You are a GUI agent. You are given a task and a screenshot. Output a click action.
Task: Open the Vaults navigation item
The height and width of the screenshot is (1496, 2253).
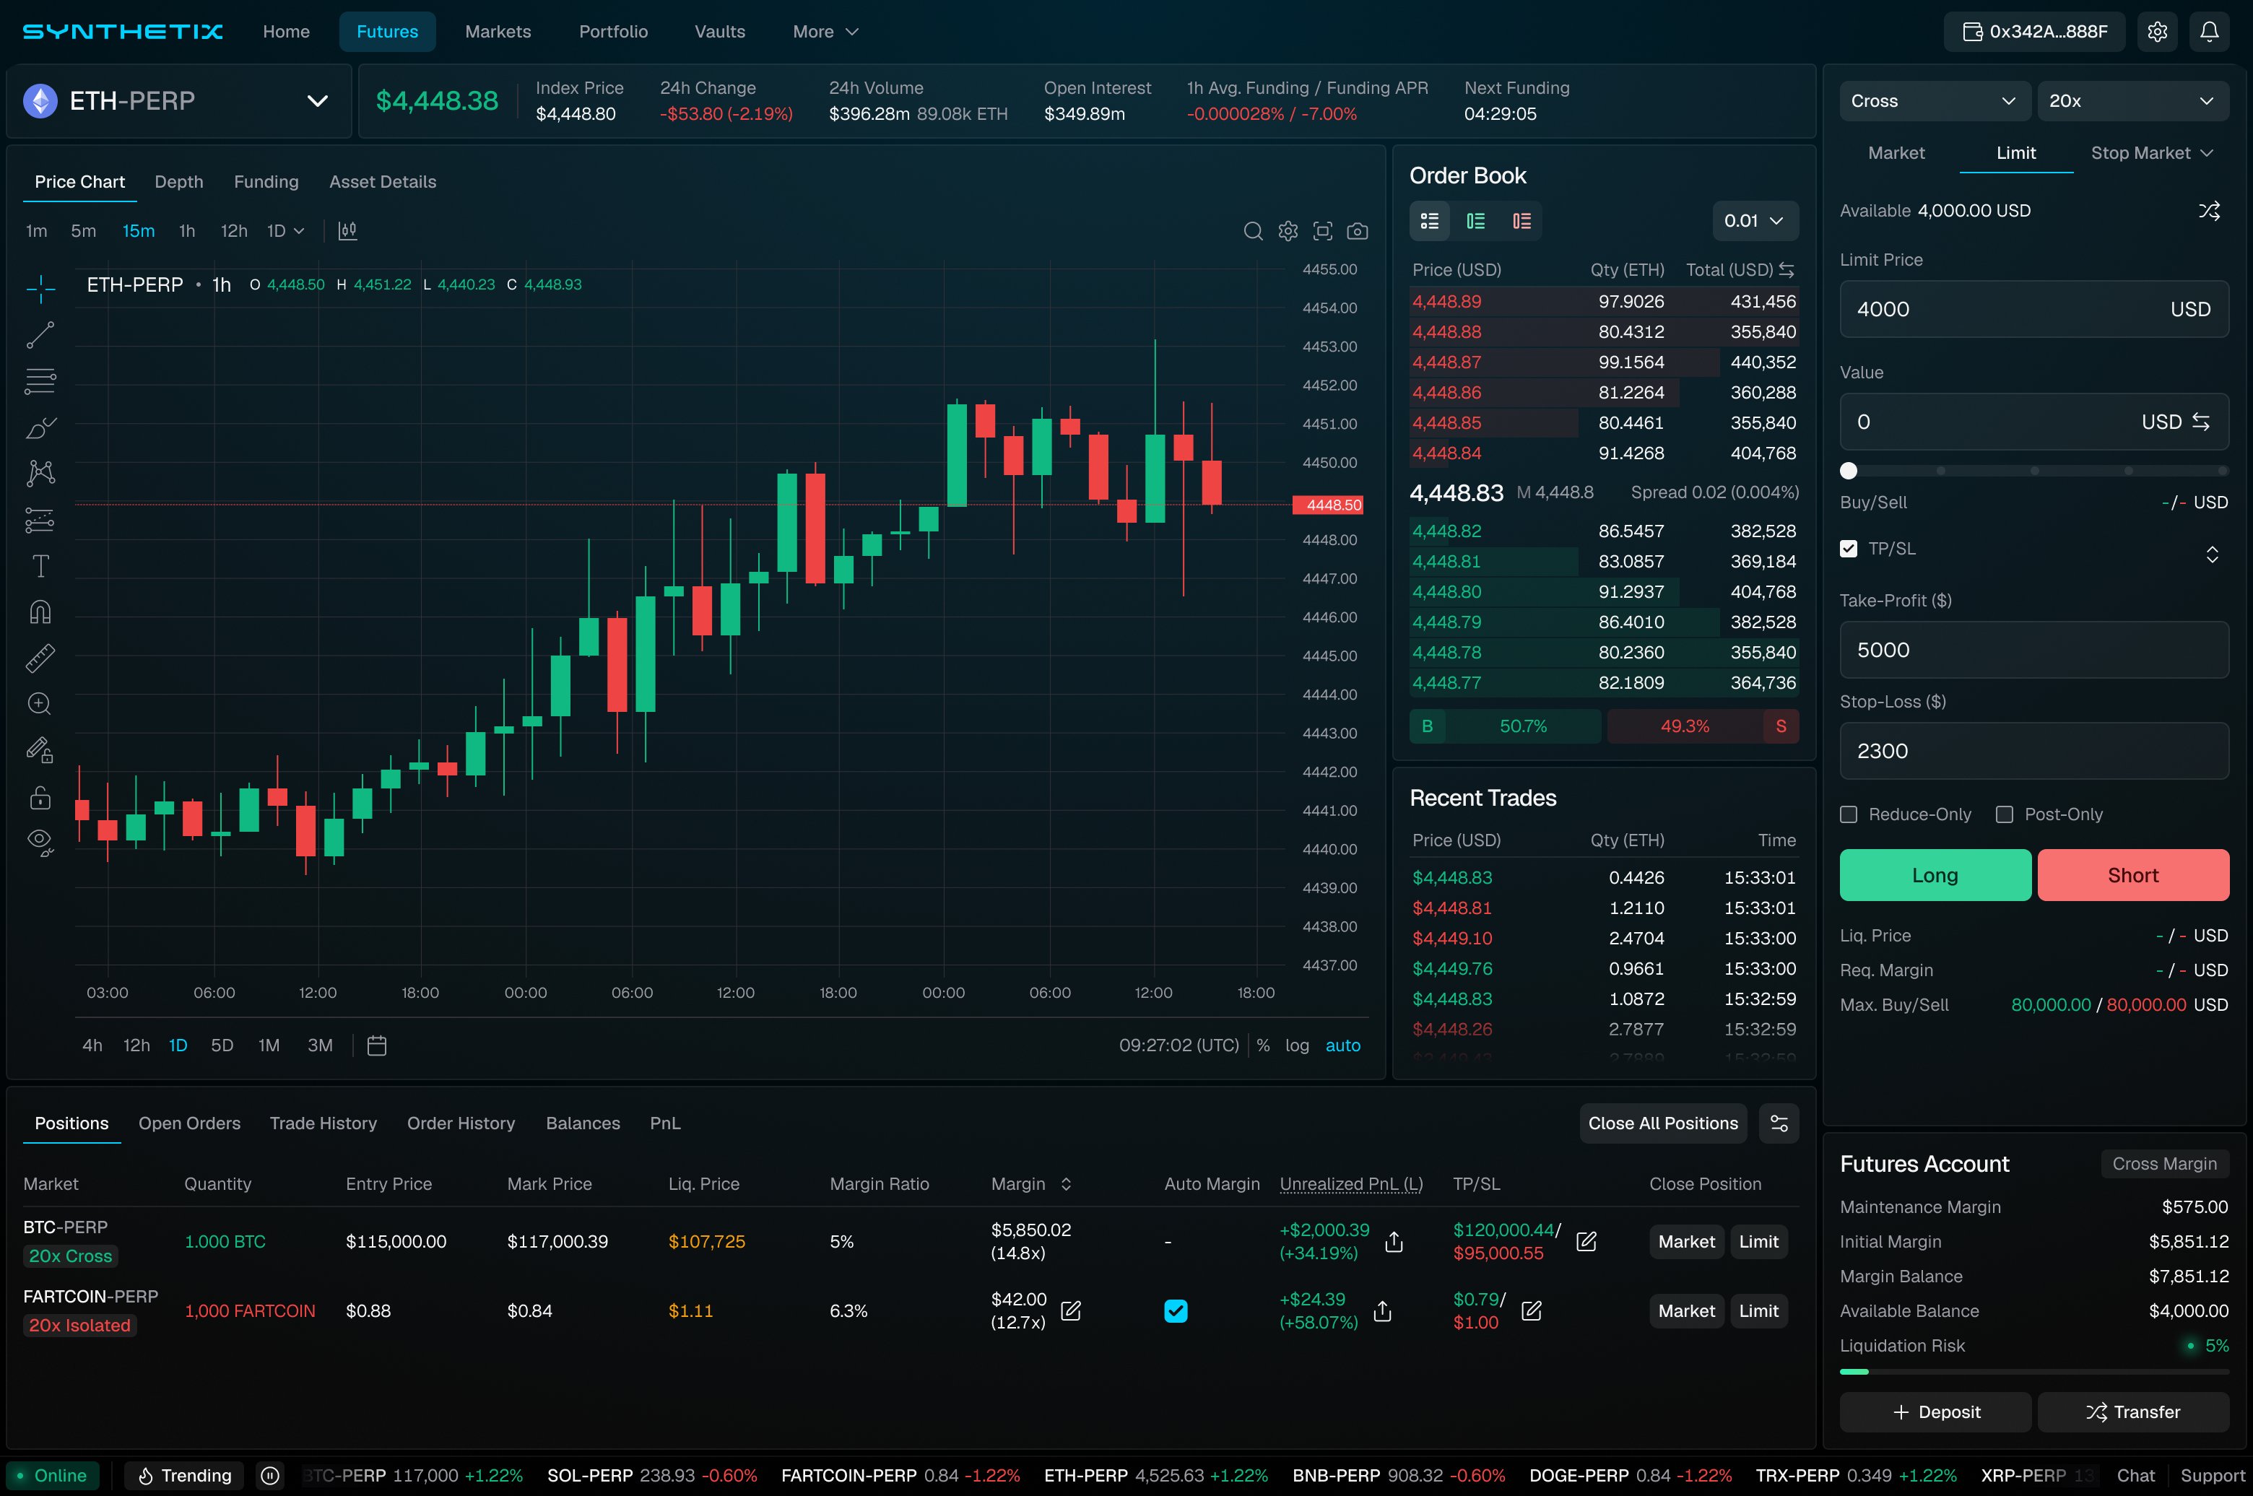pyautogui.click(x=719, y=30)
